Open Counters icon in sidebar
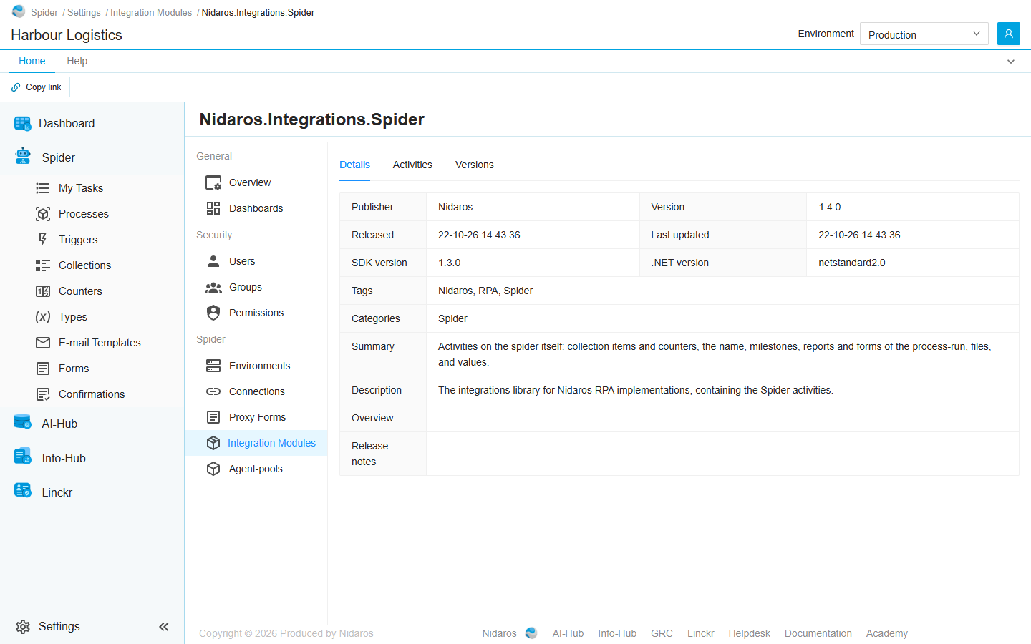Screen dimensions: 1031x644 (x=43, y=291)
